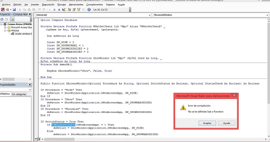Open the Edición menu

point(17,5)
